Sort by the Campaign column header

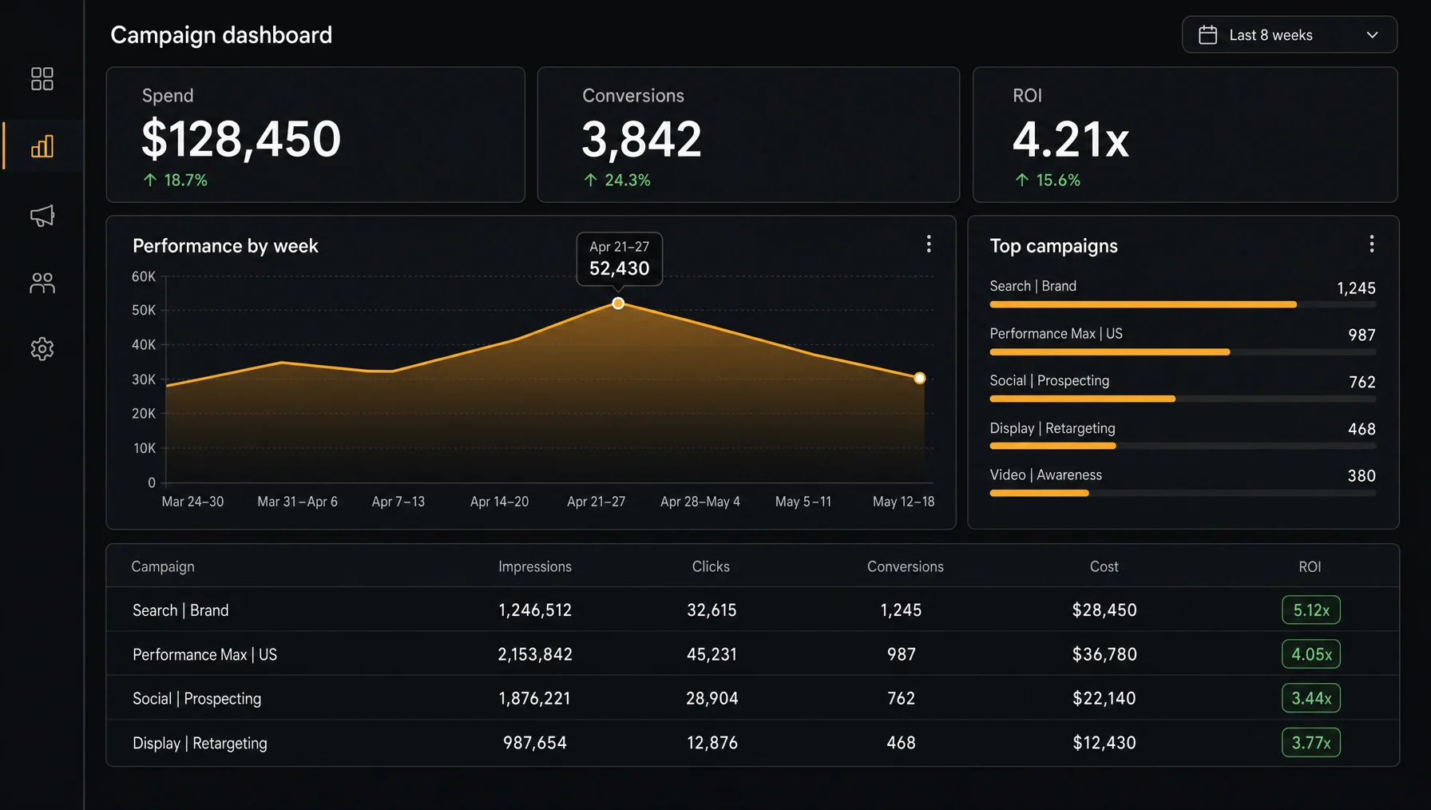coord(163,566)
